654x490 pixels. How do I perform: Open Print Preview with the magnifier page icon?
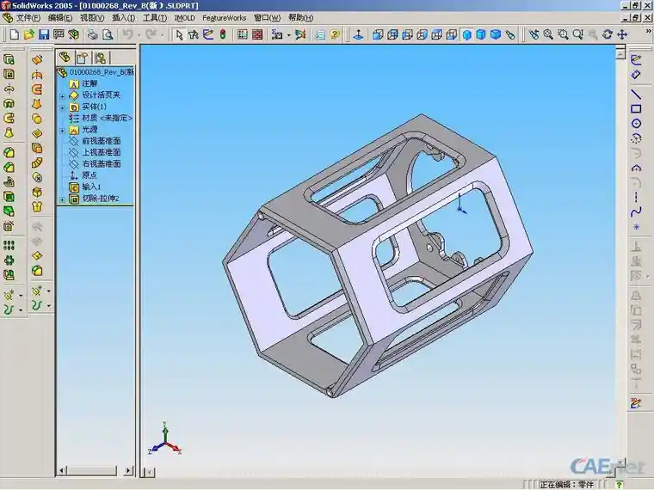point(108,34)
